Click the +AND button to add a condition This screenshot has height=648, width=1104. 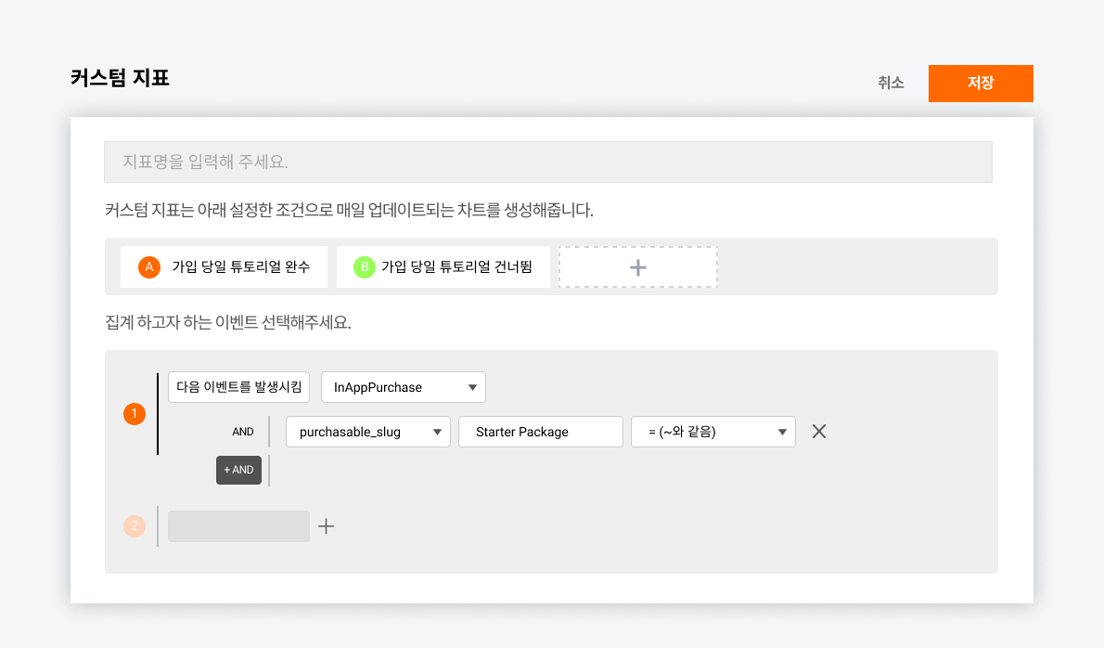[238, 470]
